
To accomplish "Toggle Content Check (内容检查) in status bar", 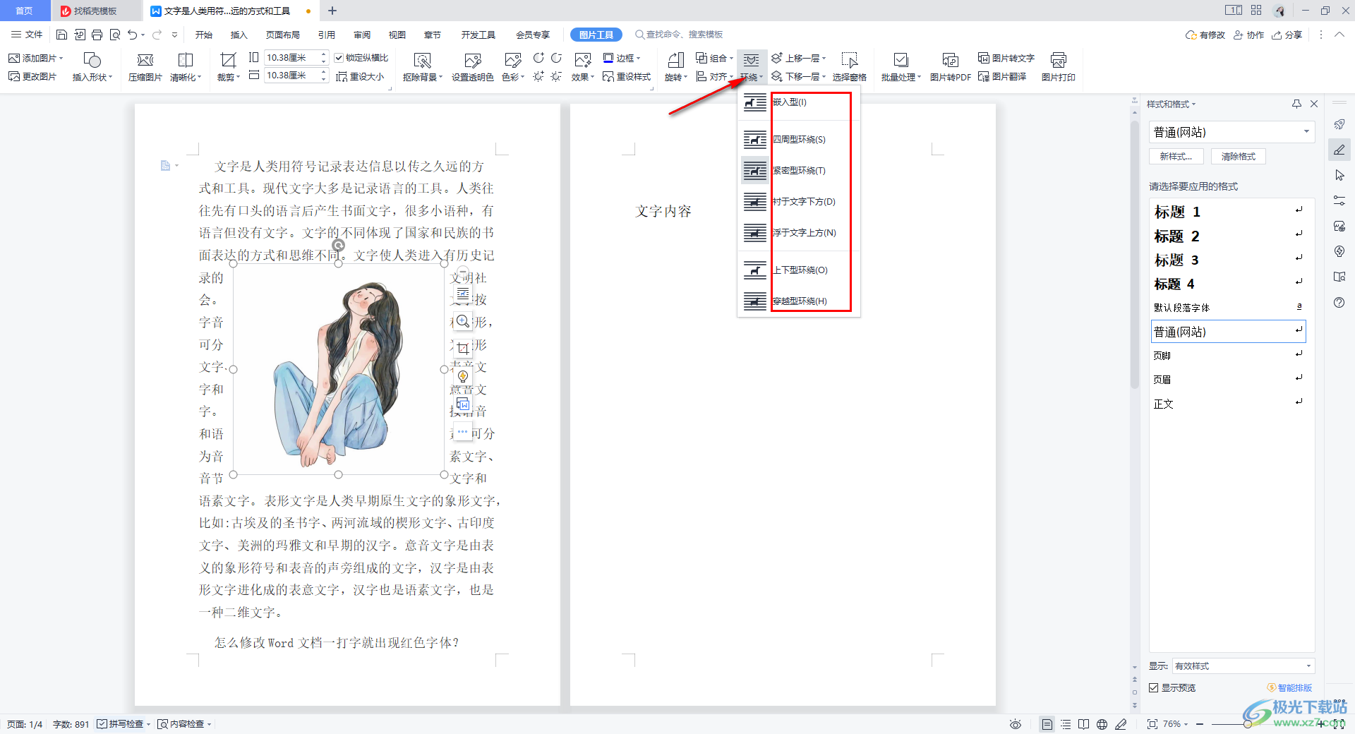I will click(x=184, y=724).
